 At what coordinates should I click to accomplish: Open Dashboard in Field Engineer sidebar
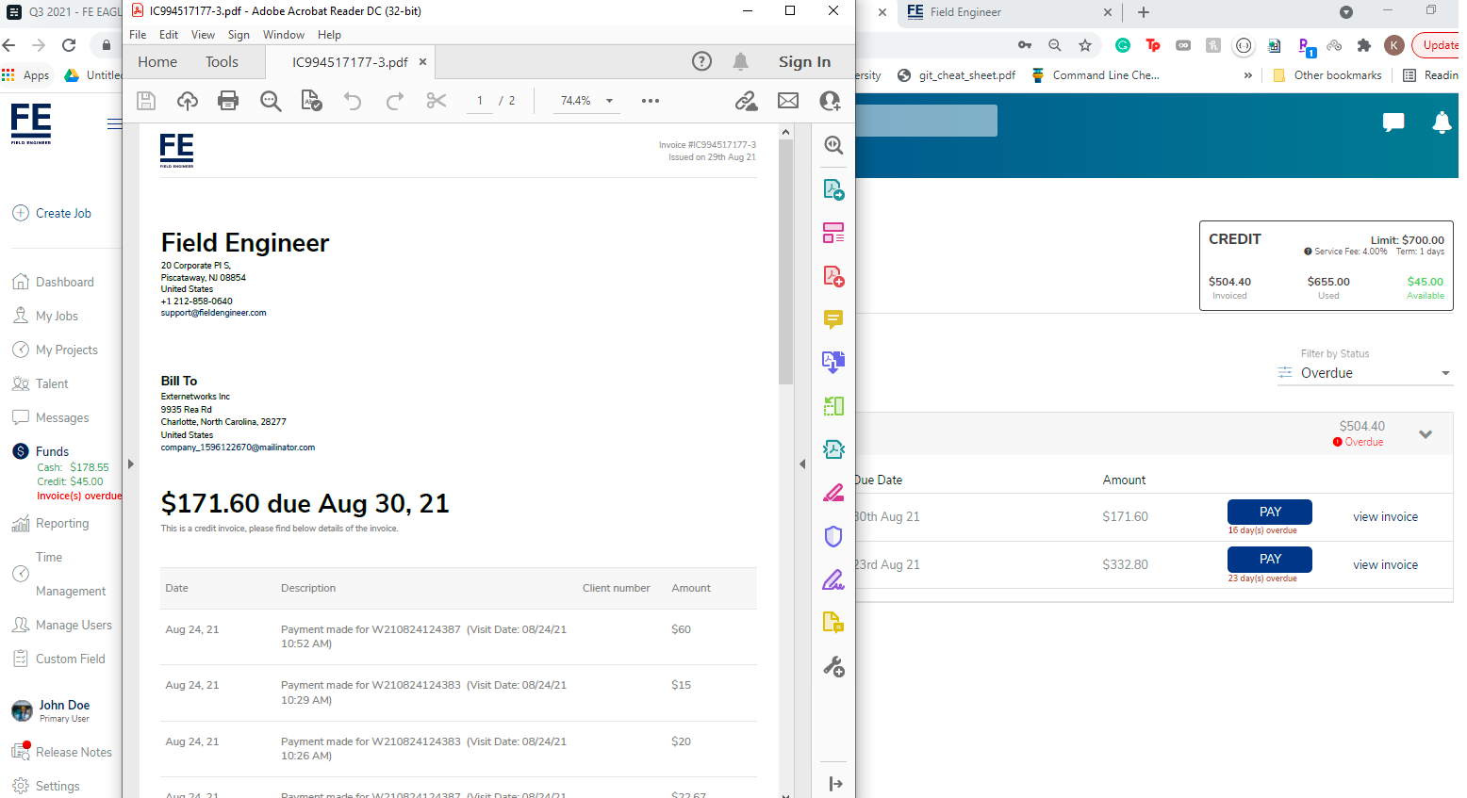(54, 282)
